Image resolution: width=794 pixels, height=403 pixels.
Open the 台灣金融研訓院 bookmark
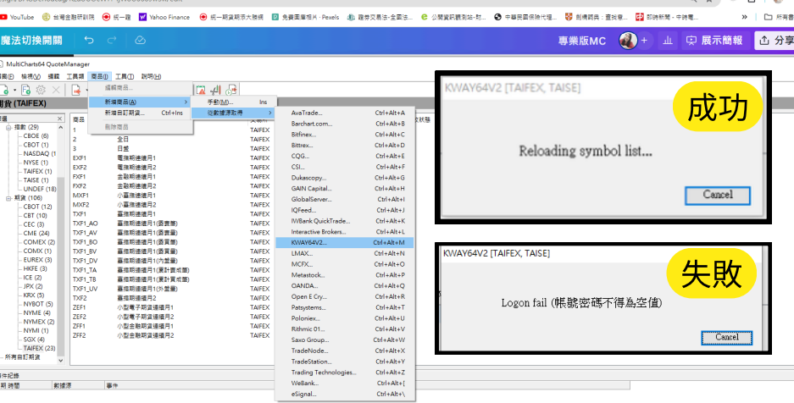(69, 17)
